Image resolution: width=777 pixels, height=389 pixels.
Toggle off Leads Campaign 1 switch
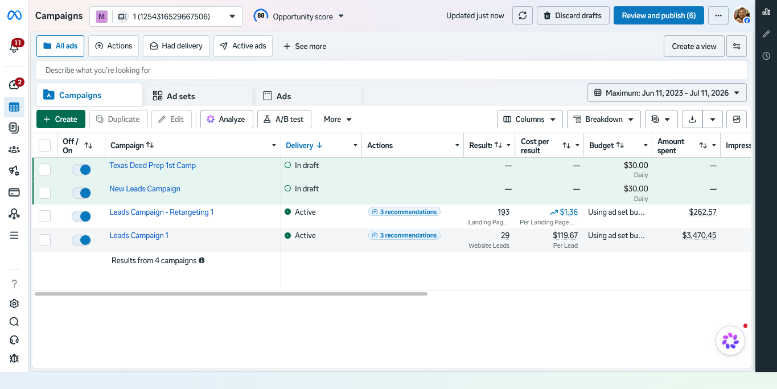pyautogui.click(x=81, y=240)
